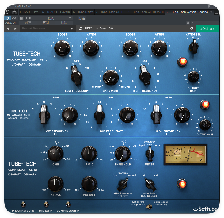Select the 9 - Tube-Tech Classic Channel tab

point(188,12)
